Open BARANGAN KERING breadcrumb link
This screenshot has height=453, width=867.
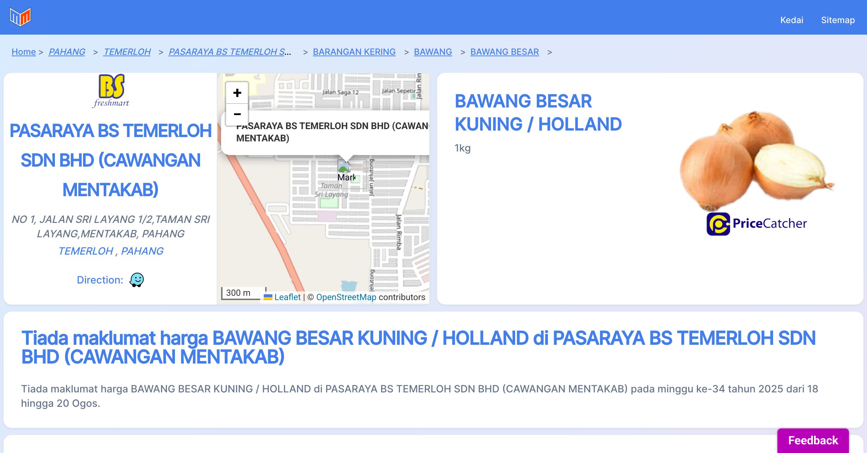pyautogui.click(x=354, y=52)
